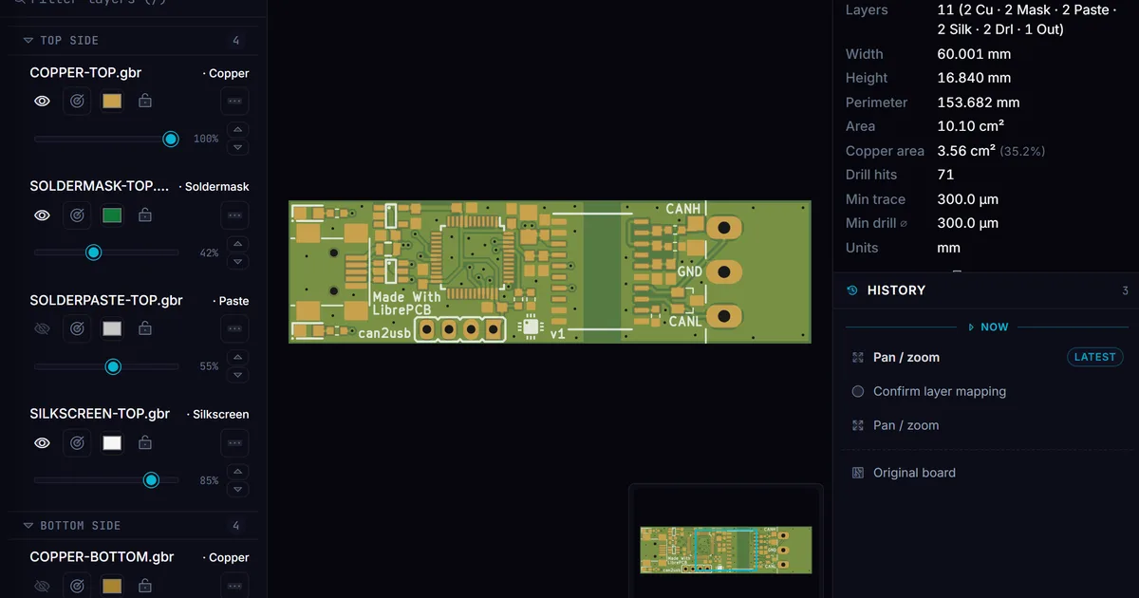Click the SILKSCREEN-TOP.gbr opacity slider handle at 85%
This screenshot has height=598, width=1139.
click(x=151, y=480)
